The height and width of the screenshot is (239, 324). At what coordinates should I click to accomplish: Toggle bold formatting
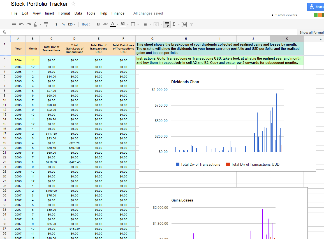pos(98,24)
